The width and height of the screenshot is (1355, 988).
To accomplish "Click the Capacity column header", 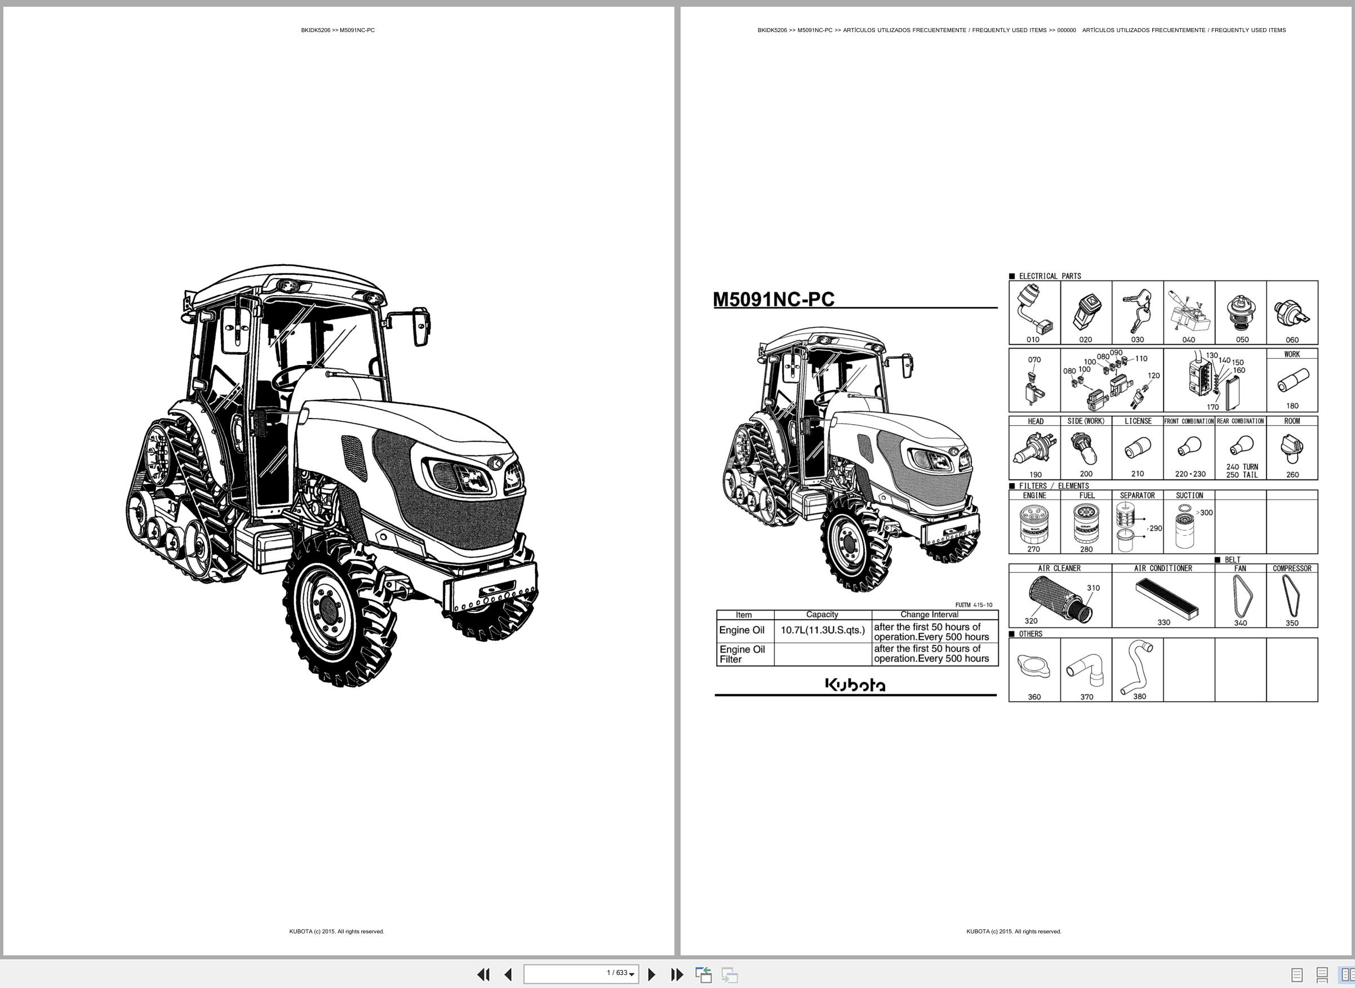I will point(822,615).
